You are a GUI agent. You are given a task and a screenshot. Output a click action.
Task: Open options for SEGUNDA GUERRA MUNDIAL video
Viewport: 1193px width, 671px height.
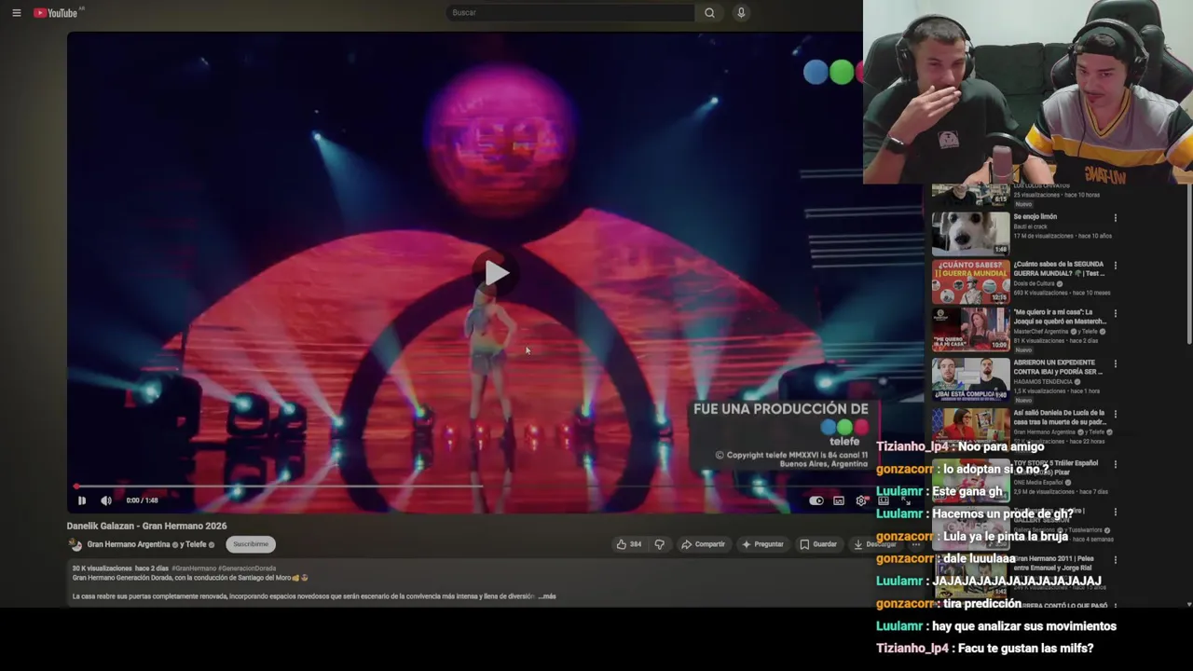(x=1115, y=267)
